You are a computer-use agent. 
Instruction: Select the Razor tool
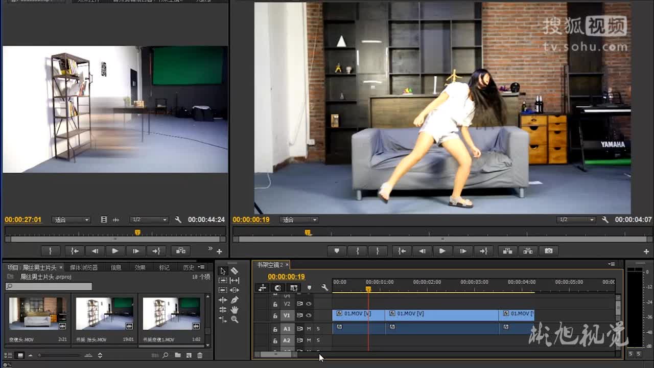point(235,271)
